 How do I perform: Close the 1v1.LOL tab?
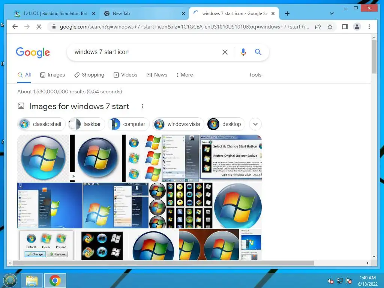[x=93, y=14]
